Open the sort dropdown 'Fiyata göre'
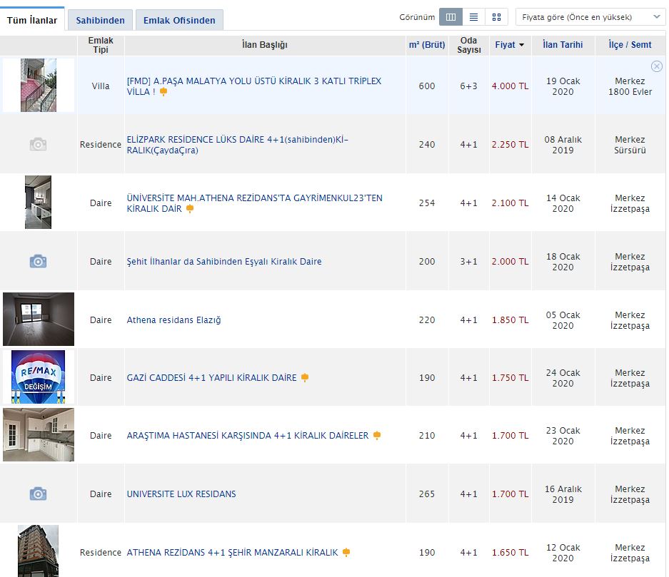The image size is (669, 577). point(590,17)
